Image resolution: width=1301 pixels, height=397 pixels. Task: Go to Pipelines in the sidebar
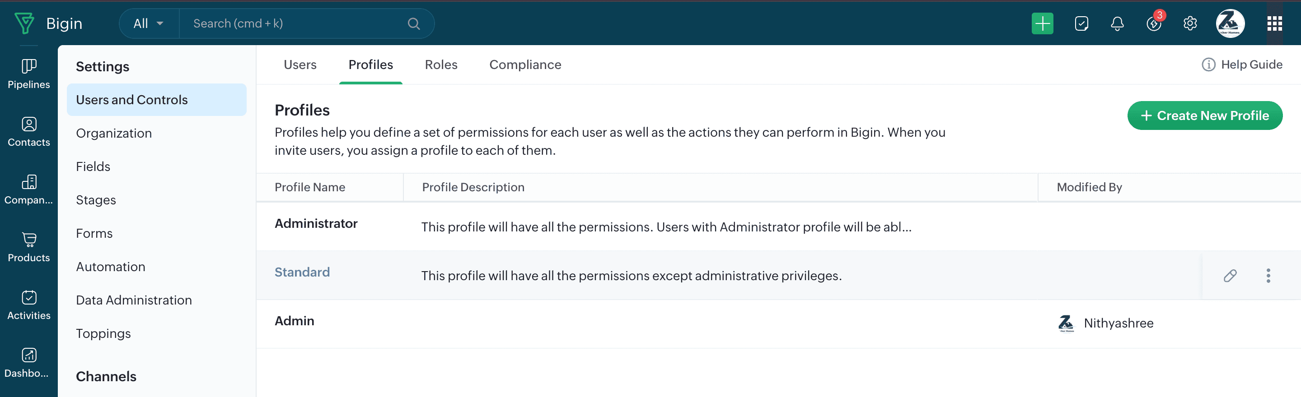click(x=29, y=74)
